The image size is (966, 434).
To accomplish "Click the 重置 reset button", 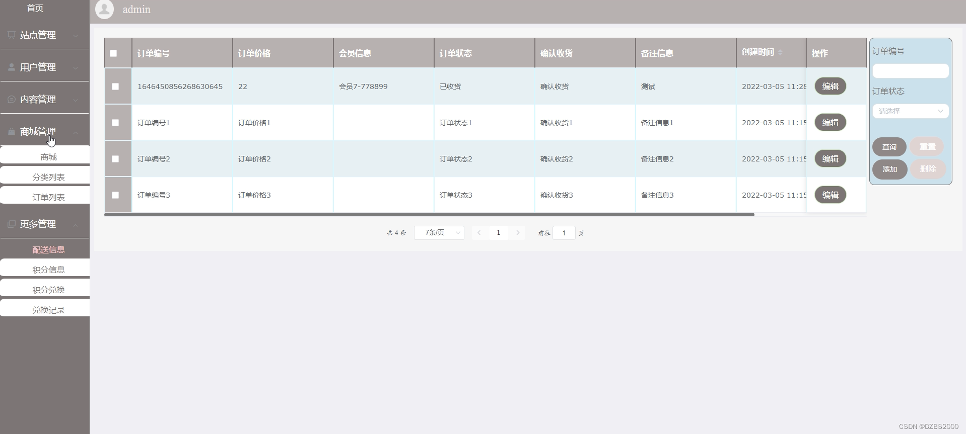I will tap(927, 147).
